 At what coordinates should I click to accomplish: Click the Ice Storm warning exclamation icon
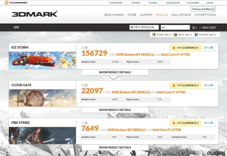click(x=174, y=48)
